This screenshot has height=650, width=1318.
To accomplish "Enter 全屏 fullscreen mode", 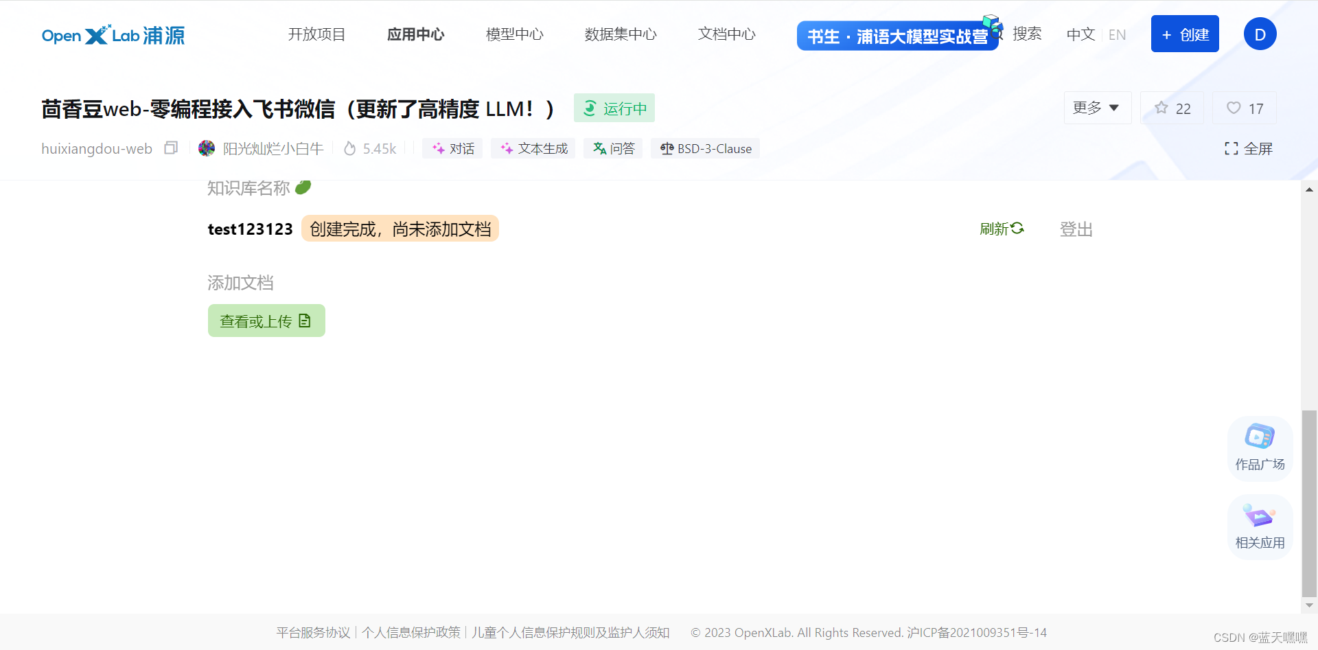I will [x=1249, y=148].
